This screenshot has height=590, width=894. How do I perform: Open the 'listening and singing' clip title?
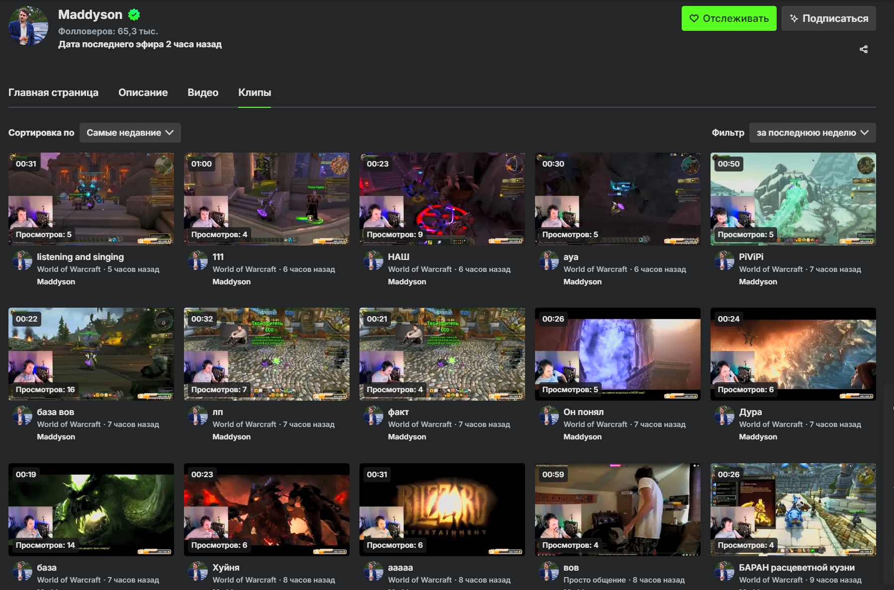(80, 257)
